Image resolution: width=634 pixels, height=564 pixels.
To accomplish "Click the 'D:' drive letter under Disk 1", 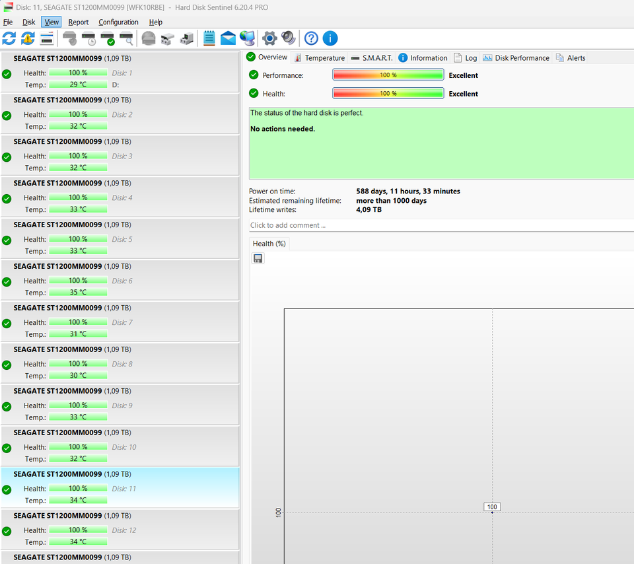I will tap(116, 85).
